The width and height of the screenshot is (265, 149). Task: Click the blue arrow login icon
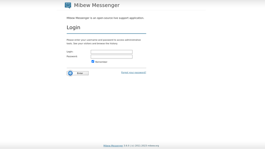(70, 73)
